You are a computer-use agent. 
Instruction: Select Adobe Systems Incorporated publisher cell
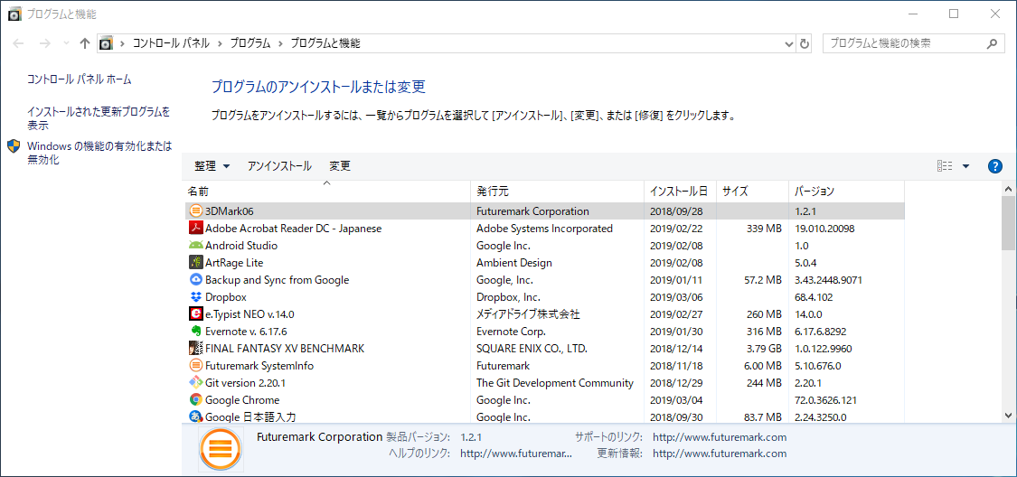(x=544, y=229)
